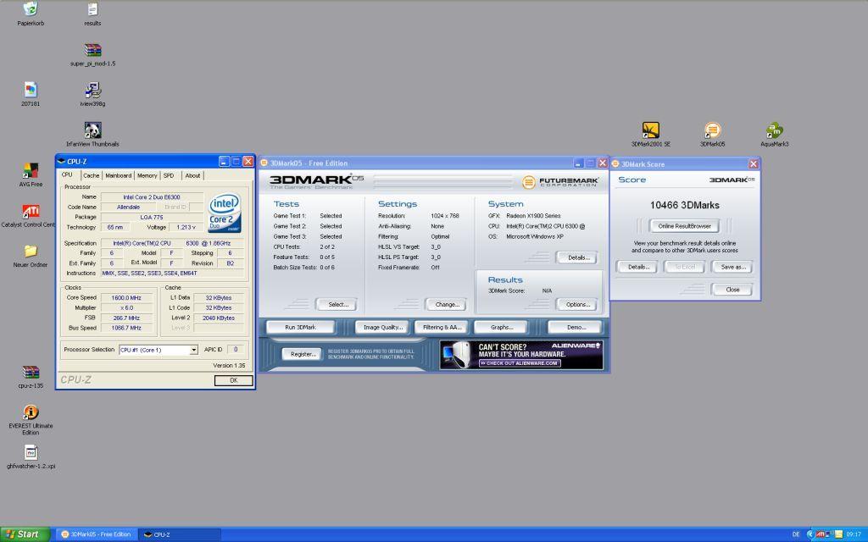Click the 3DMark05 title bar icon

click(264, 163)
